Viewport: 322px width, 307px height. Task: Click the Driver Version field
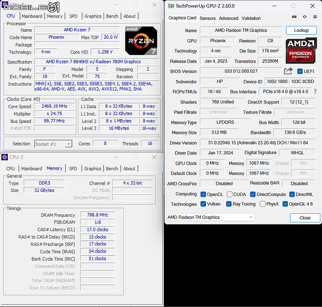click(x=258, y=143)
